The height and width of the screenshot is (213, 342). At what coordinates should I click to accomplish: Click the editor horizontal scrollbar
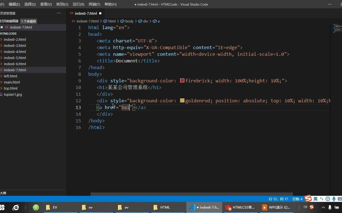(192, 194)
